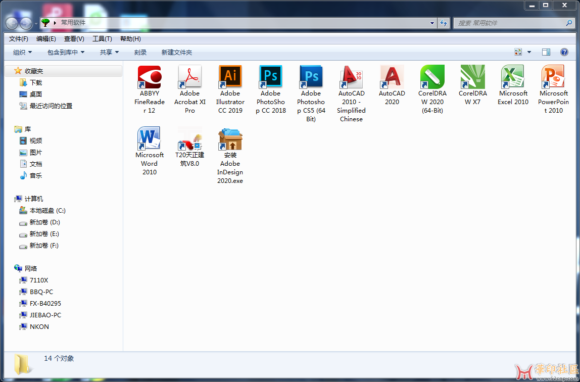Click the search magnifier icon
This screenshot has height=382, width=580.
pyautogui.click(x=569, y=23)
